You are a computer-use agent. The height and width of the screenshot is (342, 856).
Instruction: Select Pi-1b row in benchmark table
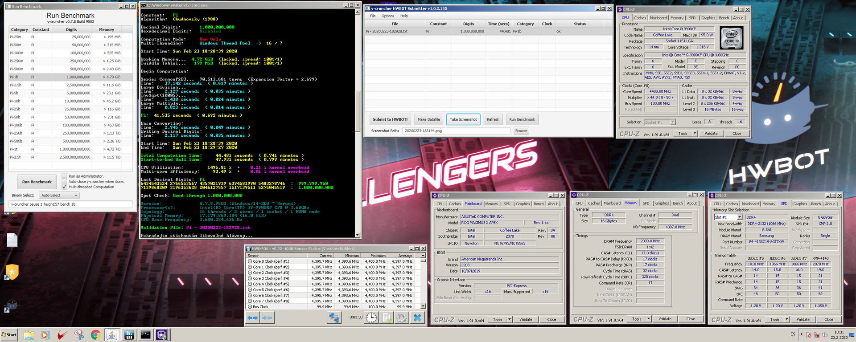point(70,77)
